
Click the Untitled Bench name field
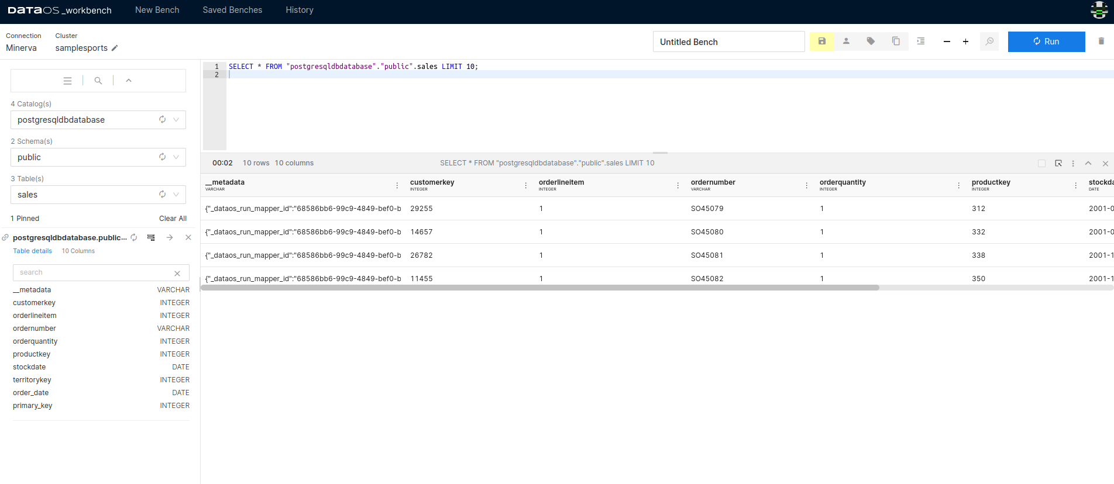728,42
